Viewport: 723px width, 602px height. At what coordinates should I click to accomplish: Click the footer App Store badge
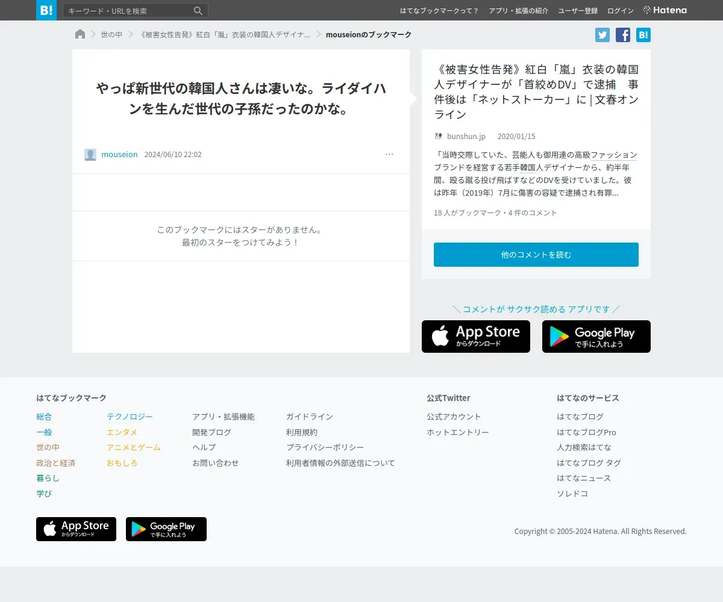pos(76,529)
